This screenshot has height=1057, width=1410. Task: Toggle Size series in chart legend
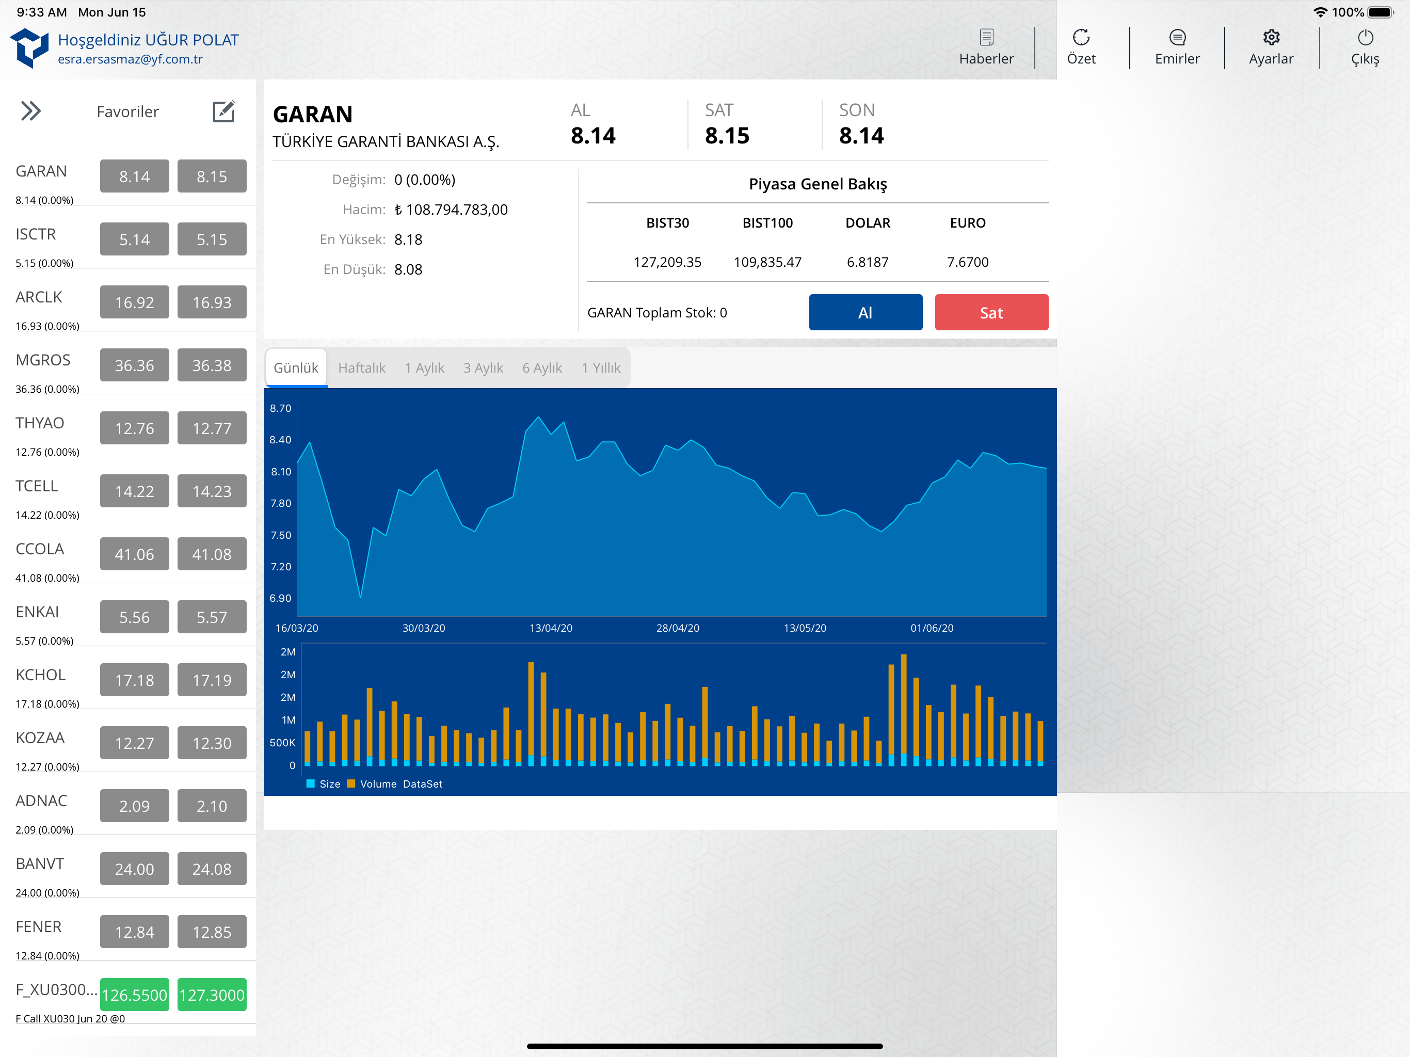(323, 784)
